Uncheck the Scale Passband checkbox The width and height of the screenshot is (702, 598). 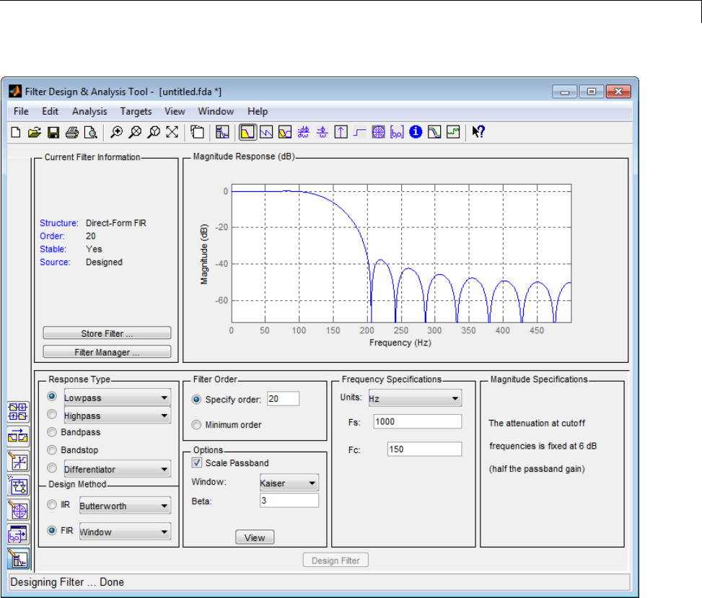pos(197,462)
